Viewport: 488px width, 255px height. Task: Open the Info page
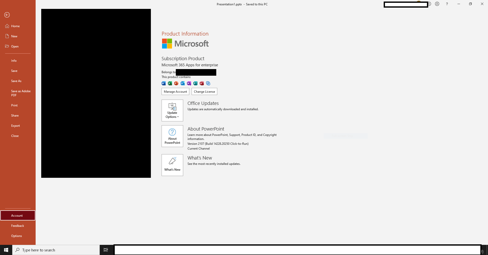pyautogui.click(x=14, y=61)
